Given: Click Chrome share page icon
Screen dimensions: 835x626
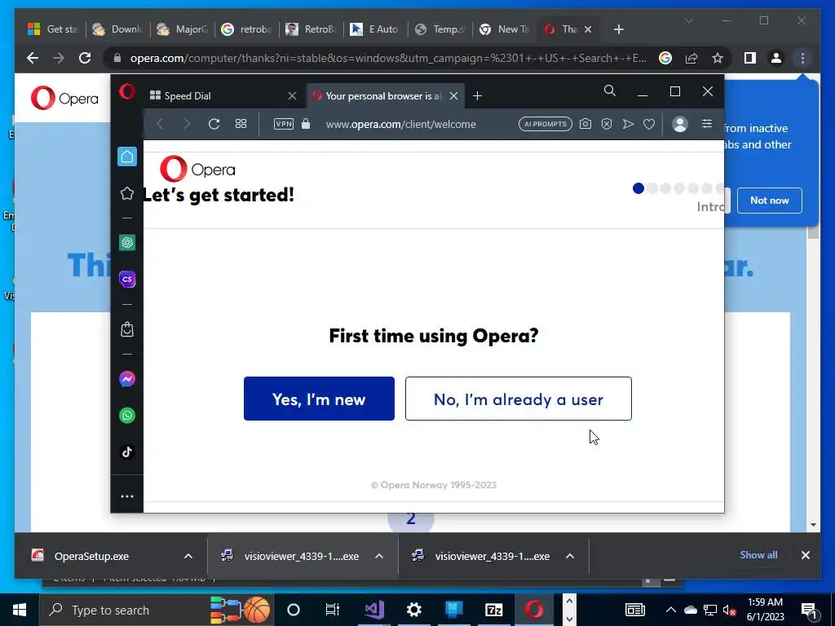Looking at the screenshot, I should (691, 58).
